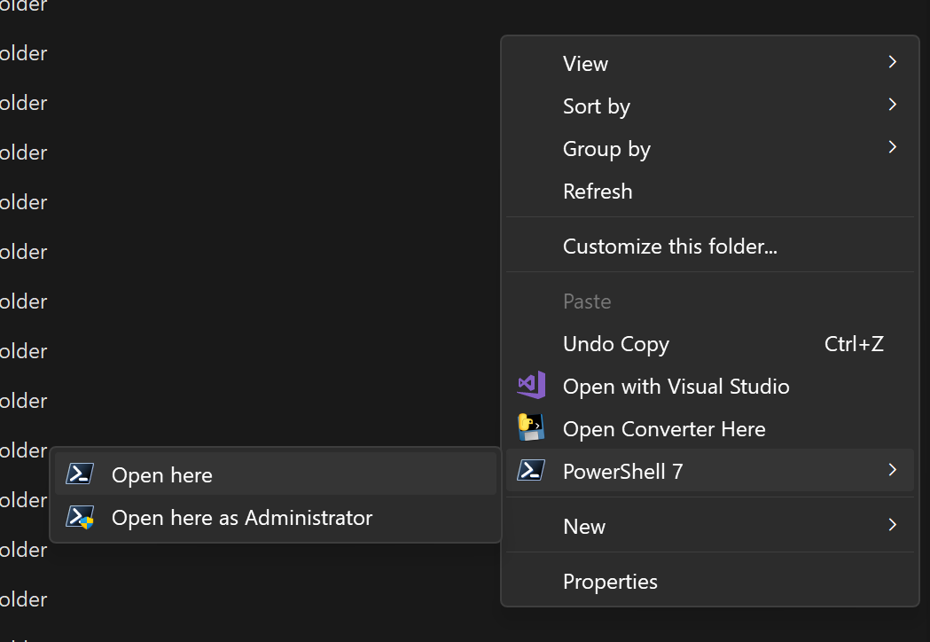
Task: Click the greyed-out Paste entry
Action: [587, 301]
